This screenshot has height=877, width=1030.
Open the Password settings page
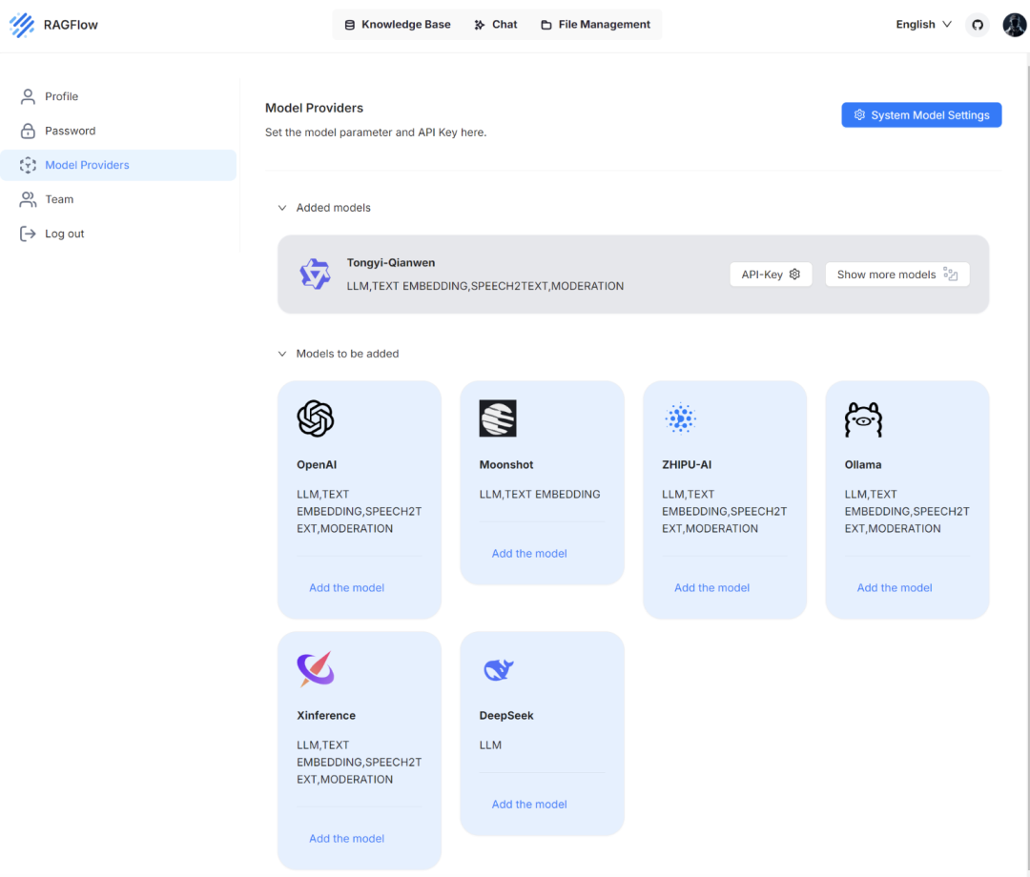click(118, 131)
